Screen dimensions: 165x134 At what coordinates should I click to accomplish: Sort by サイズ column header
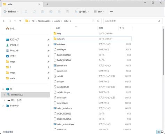click(x=122, y=28)
